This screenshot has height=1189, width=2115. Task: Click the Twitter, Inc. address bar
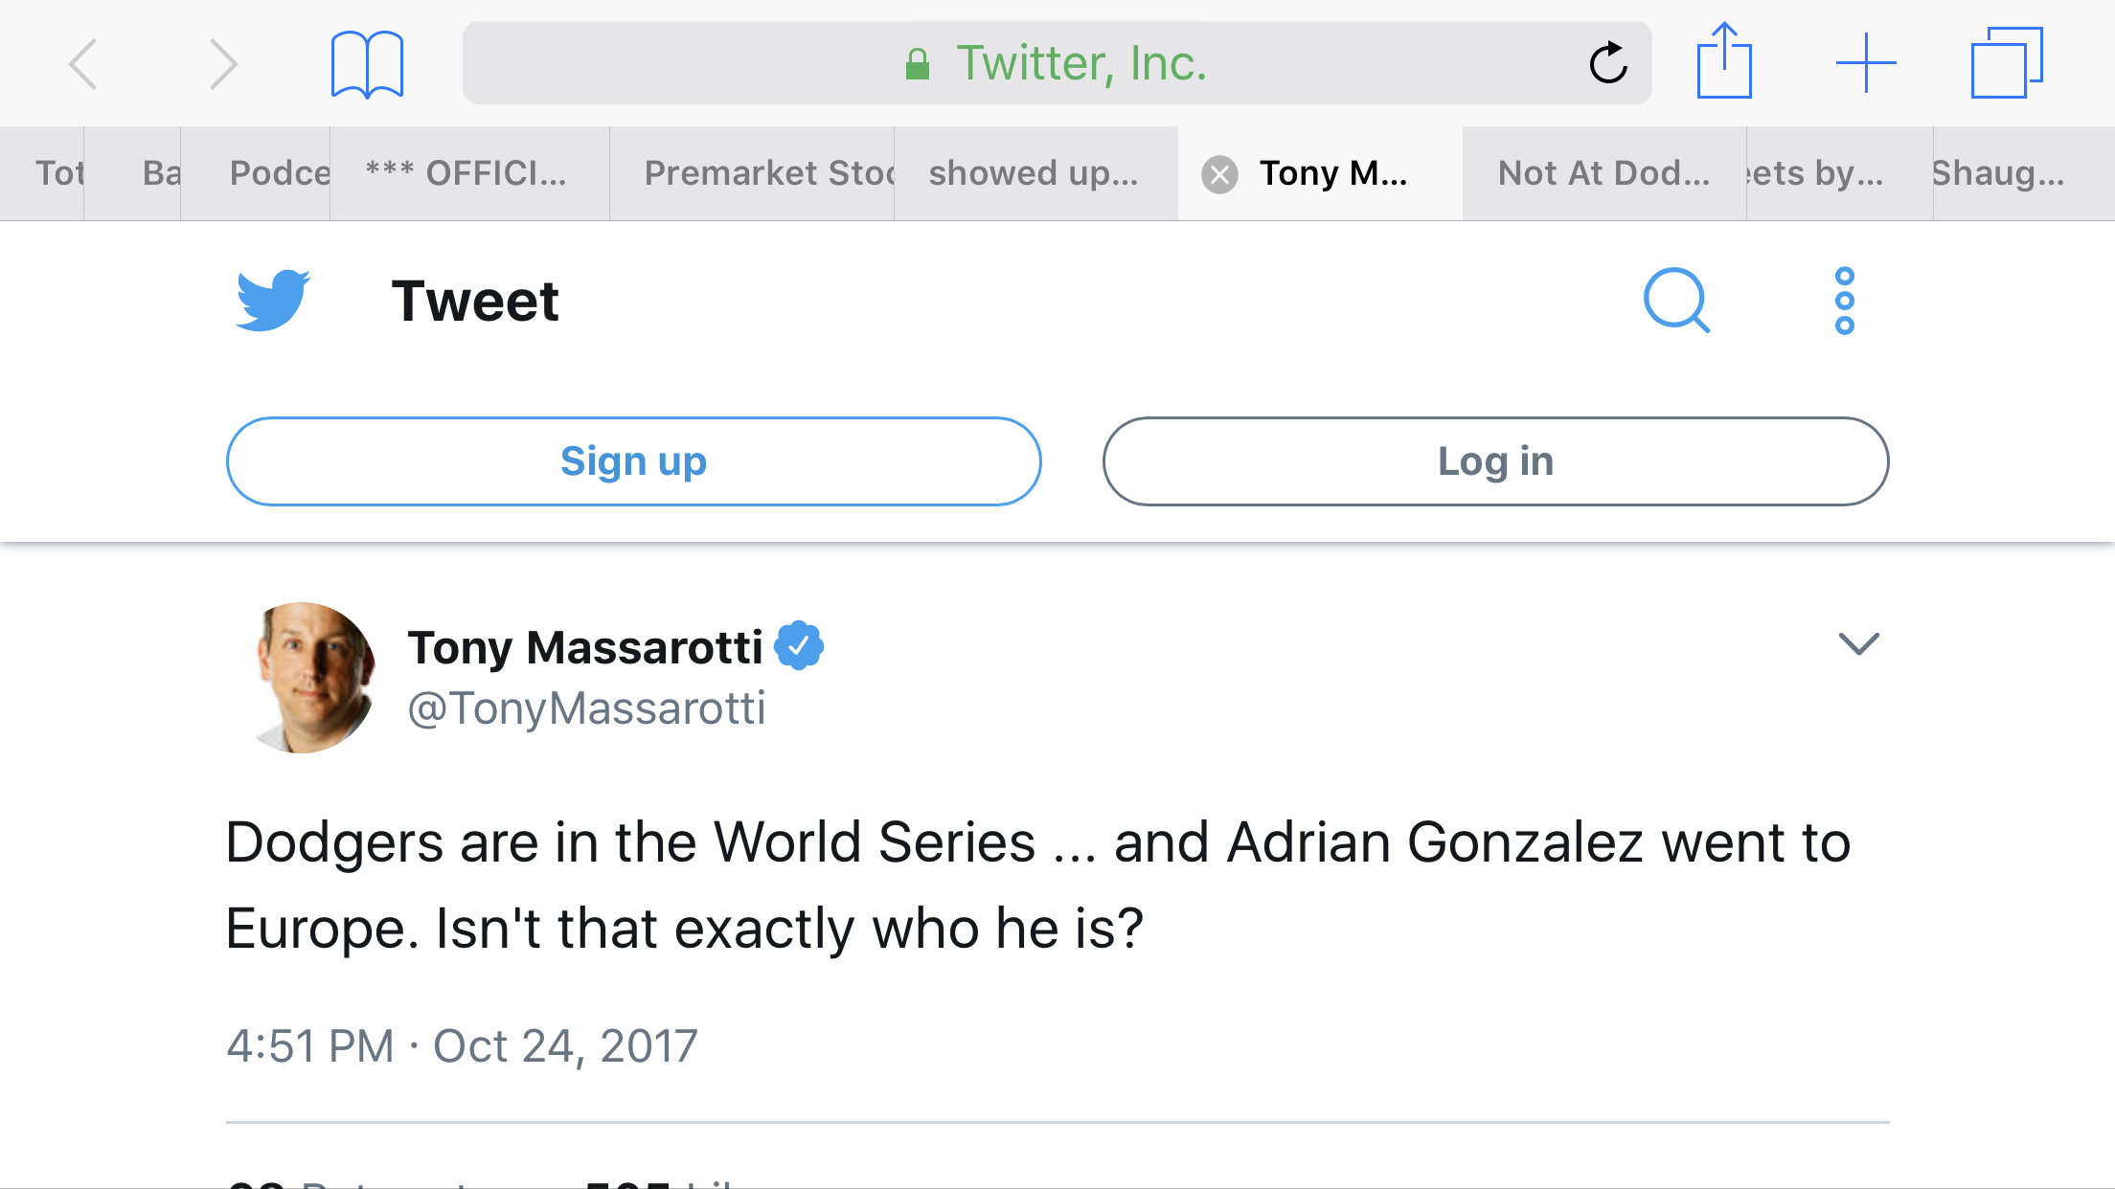tap(1054, 63)
